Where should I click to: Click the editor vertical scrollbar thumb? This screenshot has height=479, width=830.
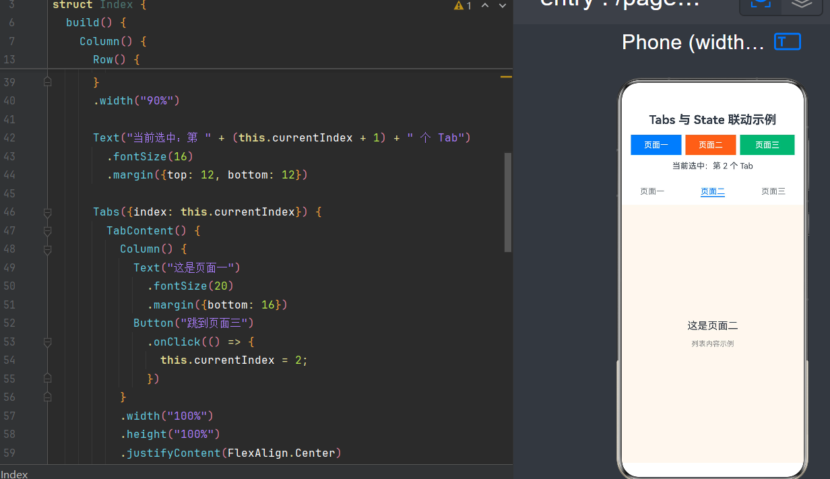508,202
